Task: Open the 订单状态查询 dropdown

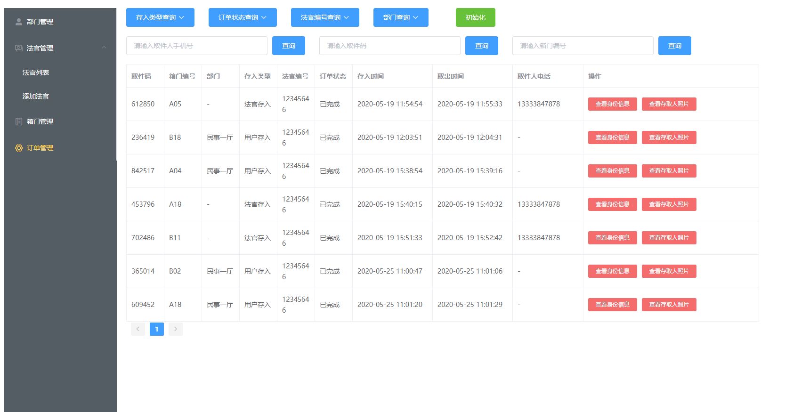Action: (x=243, y=17)
